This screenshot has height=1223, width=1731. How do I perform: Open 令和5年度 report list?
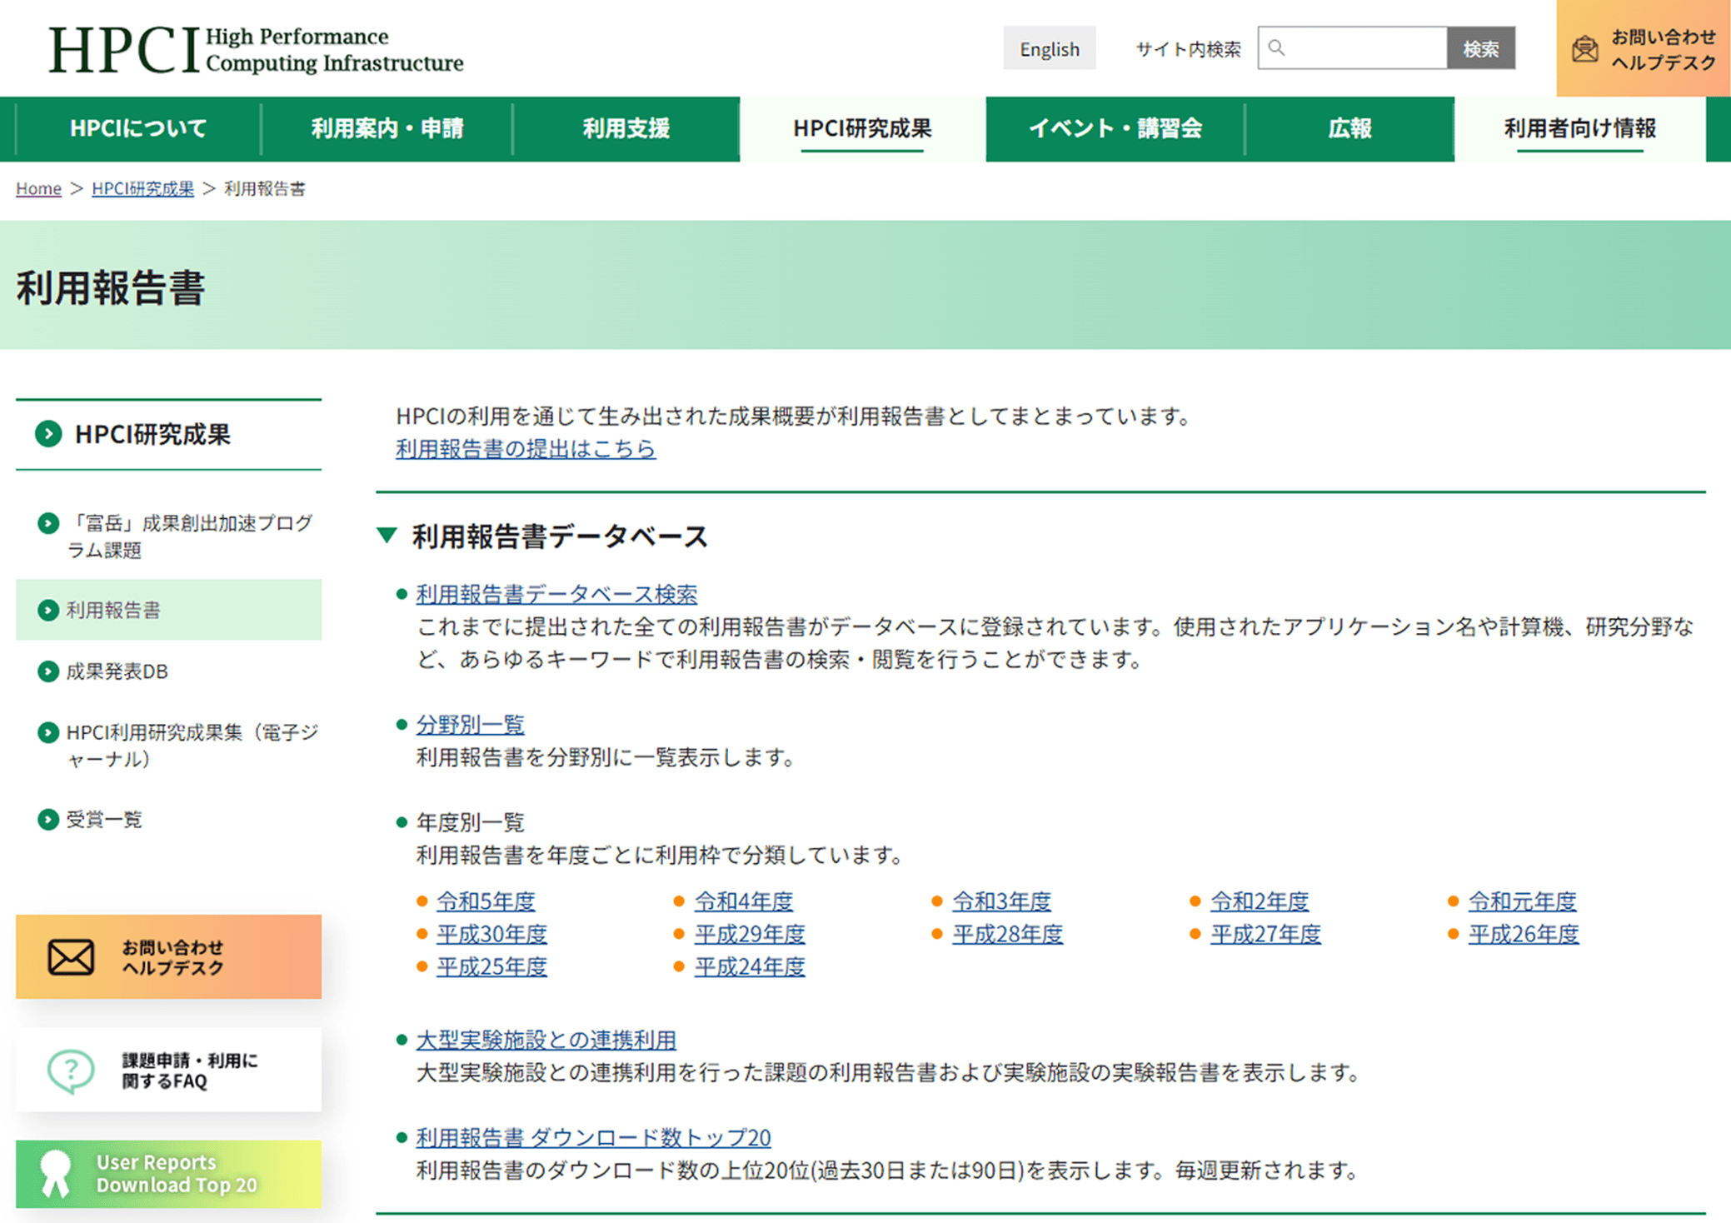coord(486,901)
